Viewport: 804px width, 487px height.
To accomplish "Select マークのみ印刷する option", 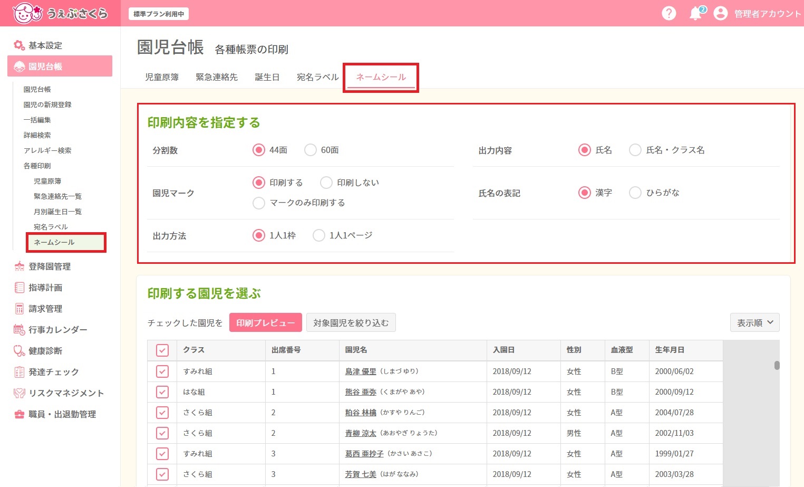I will coord(258,203).
